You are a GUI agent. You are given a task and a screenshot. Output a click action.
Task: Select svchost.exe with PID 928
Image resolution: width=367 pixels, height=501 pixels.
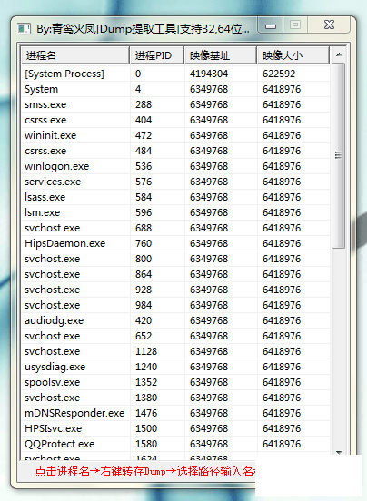[x=175, y=290]
